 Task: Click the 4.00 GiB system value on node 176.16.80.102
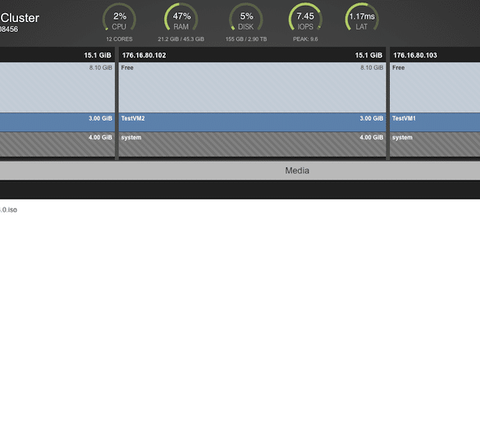point(372,138)
